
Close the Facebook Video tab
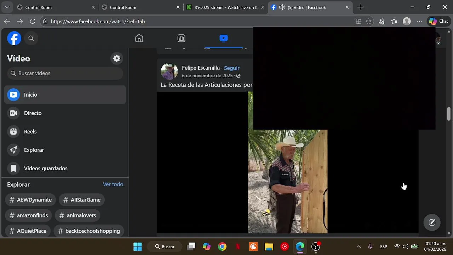coord(347,7)
